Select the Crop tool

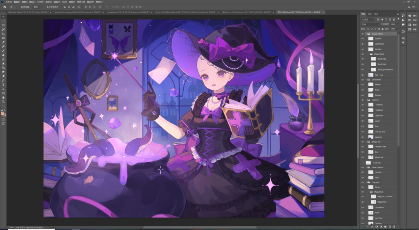[x=3, y=33]
